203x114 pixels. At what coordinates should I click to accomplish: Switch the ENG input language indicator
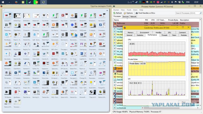click(x=188, y=2)
